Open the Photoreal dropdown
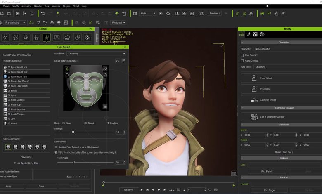The image size is (322, 194). (x=118, y=23)
